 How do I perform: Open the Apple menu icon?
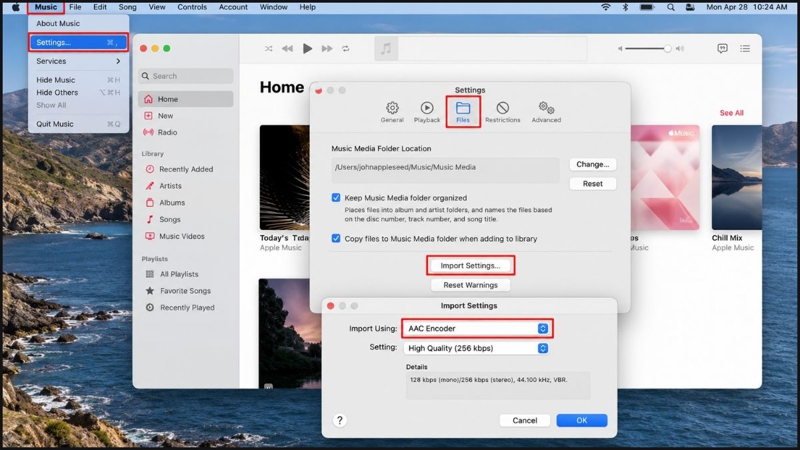pyautogui.click(x=15, y=7)
